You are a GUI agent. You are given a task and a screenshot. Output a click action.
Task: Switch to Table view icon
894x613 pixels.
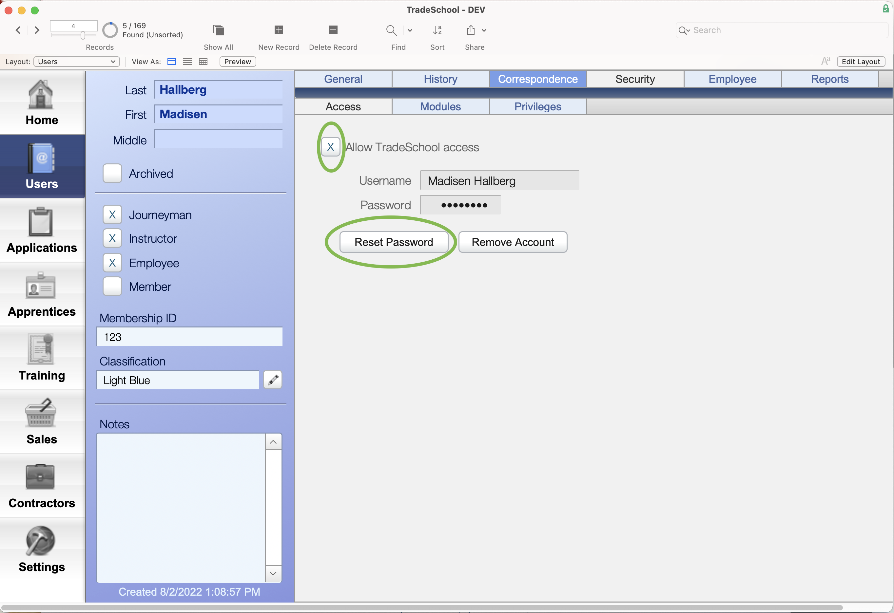click(203, 62)
